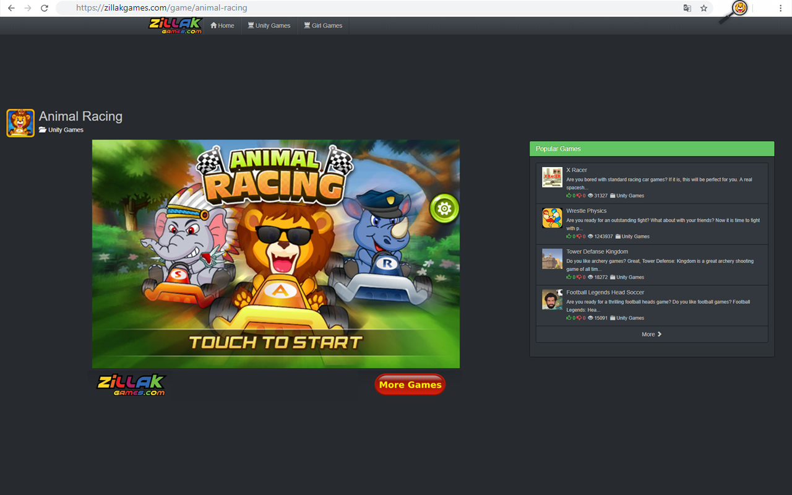
Task: Click the eye icon beside 18272 views
Action: [590, 277]
